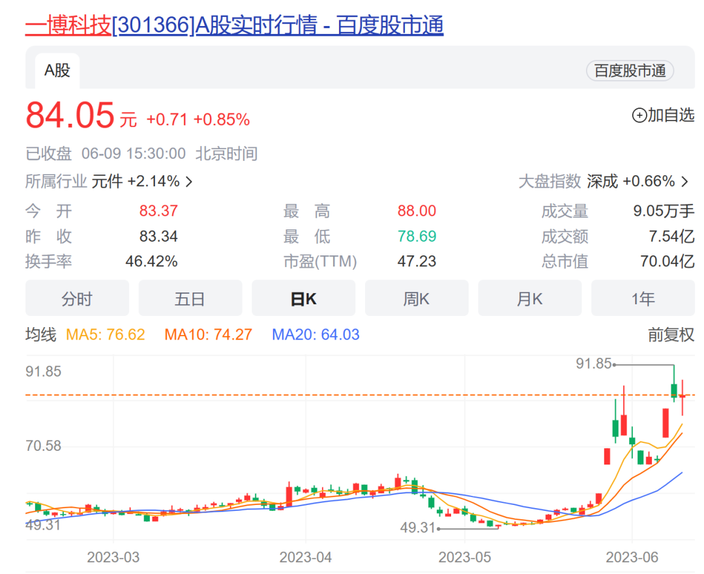Select the 日K chart tab
Screen dimensions: 704x574
click(304, 298)
